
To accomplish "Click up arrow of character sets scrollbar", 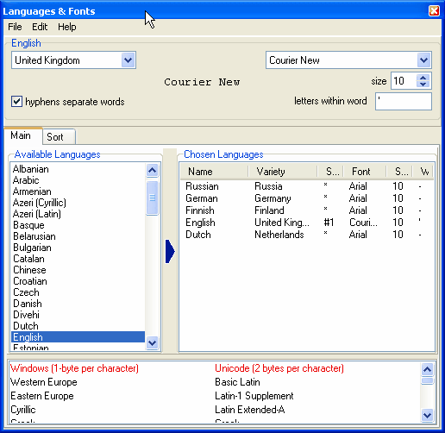I will [427, 369].
